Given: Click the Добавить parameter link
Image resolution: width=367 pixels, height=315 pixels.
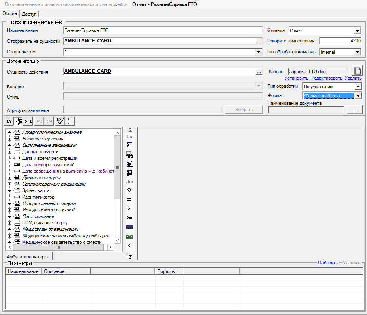Looking at the screenshot, I should (328, 263).
